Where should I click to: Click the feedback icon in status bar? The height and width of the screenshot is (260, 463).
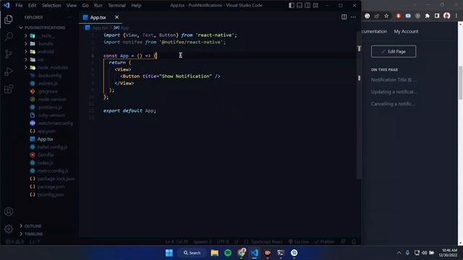tap(343, 242)
